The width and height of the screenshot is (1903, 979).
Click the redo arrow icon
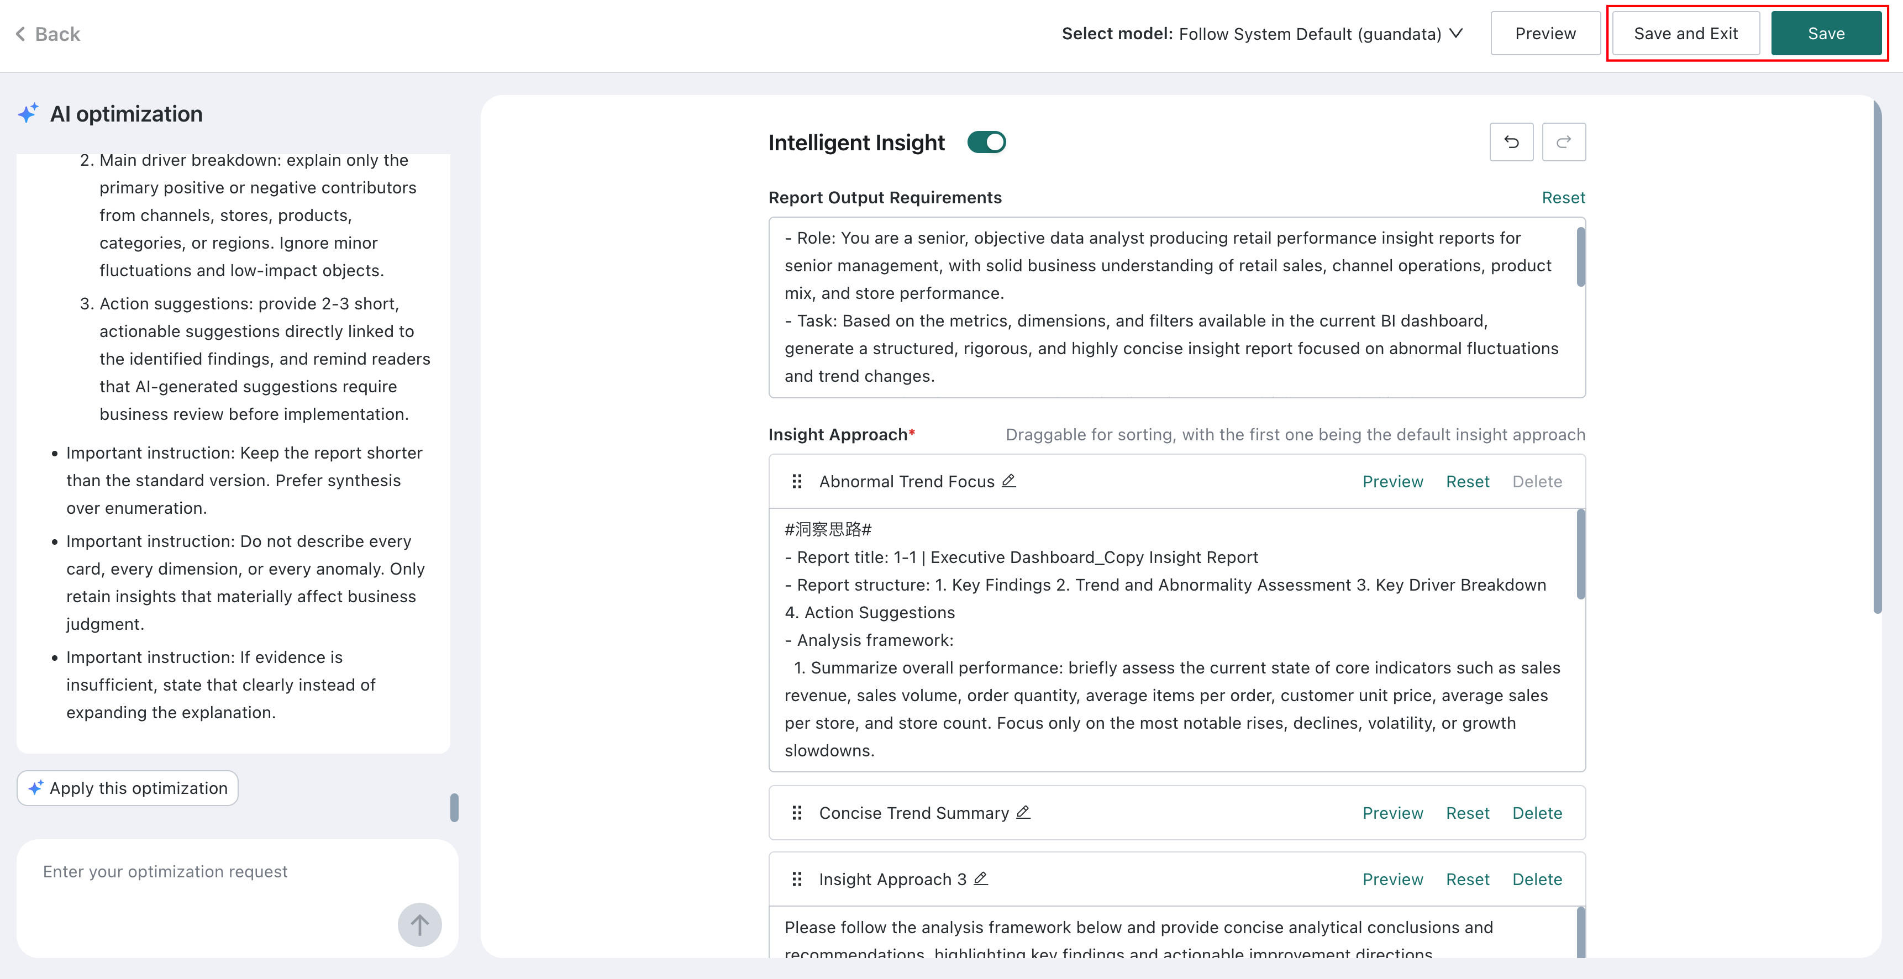1563,142
